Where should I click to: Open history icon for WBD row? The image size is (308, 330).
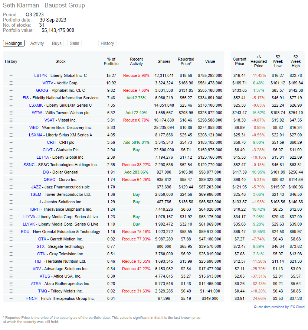click(x=11, y=128)
